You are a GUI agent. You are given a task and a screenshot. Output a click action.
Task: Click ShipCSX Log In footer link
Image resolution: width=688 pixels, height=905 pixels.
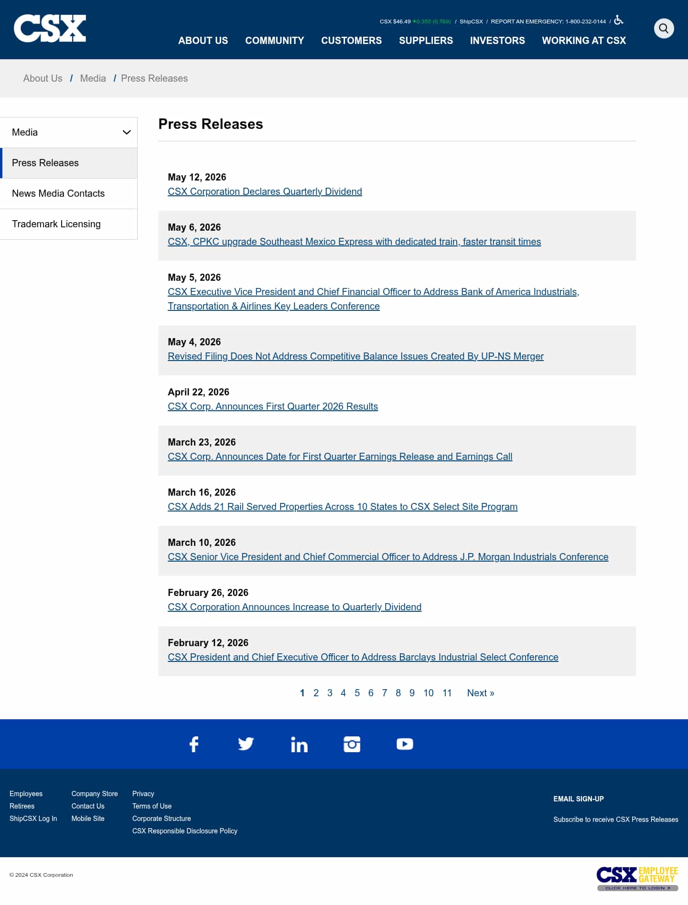(x=33, y=819)
